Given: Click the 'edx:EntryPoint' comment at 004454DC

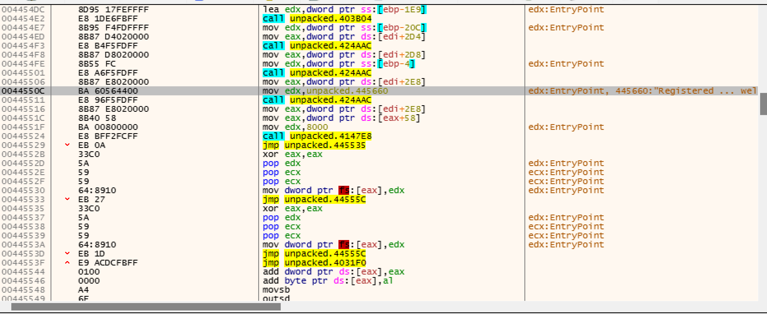Looking at the screenshot, I should [566, 10].
